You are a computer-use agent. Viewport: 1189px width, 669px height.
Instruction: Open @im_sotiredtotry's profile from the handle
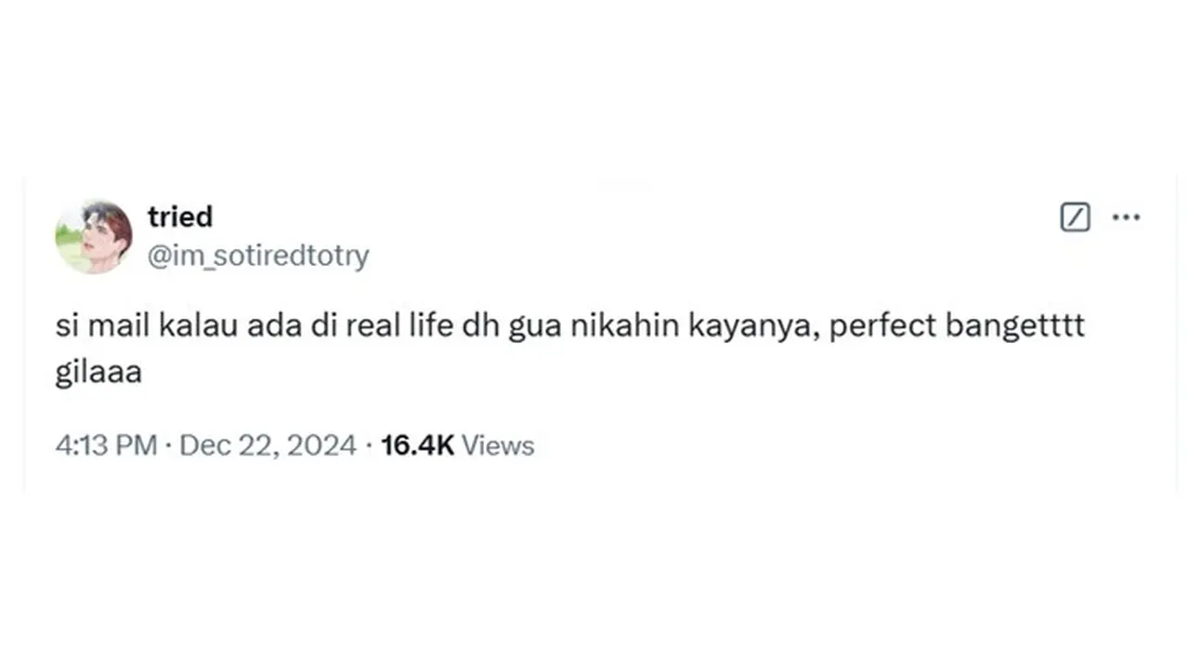click(x=258, y=256)
